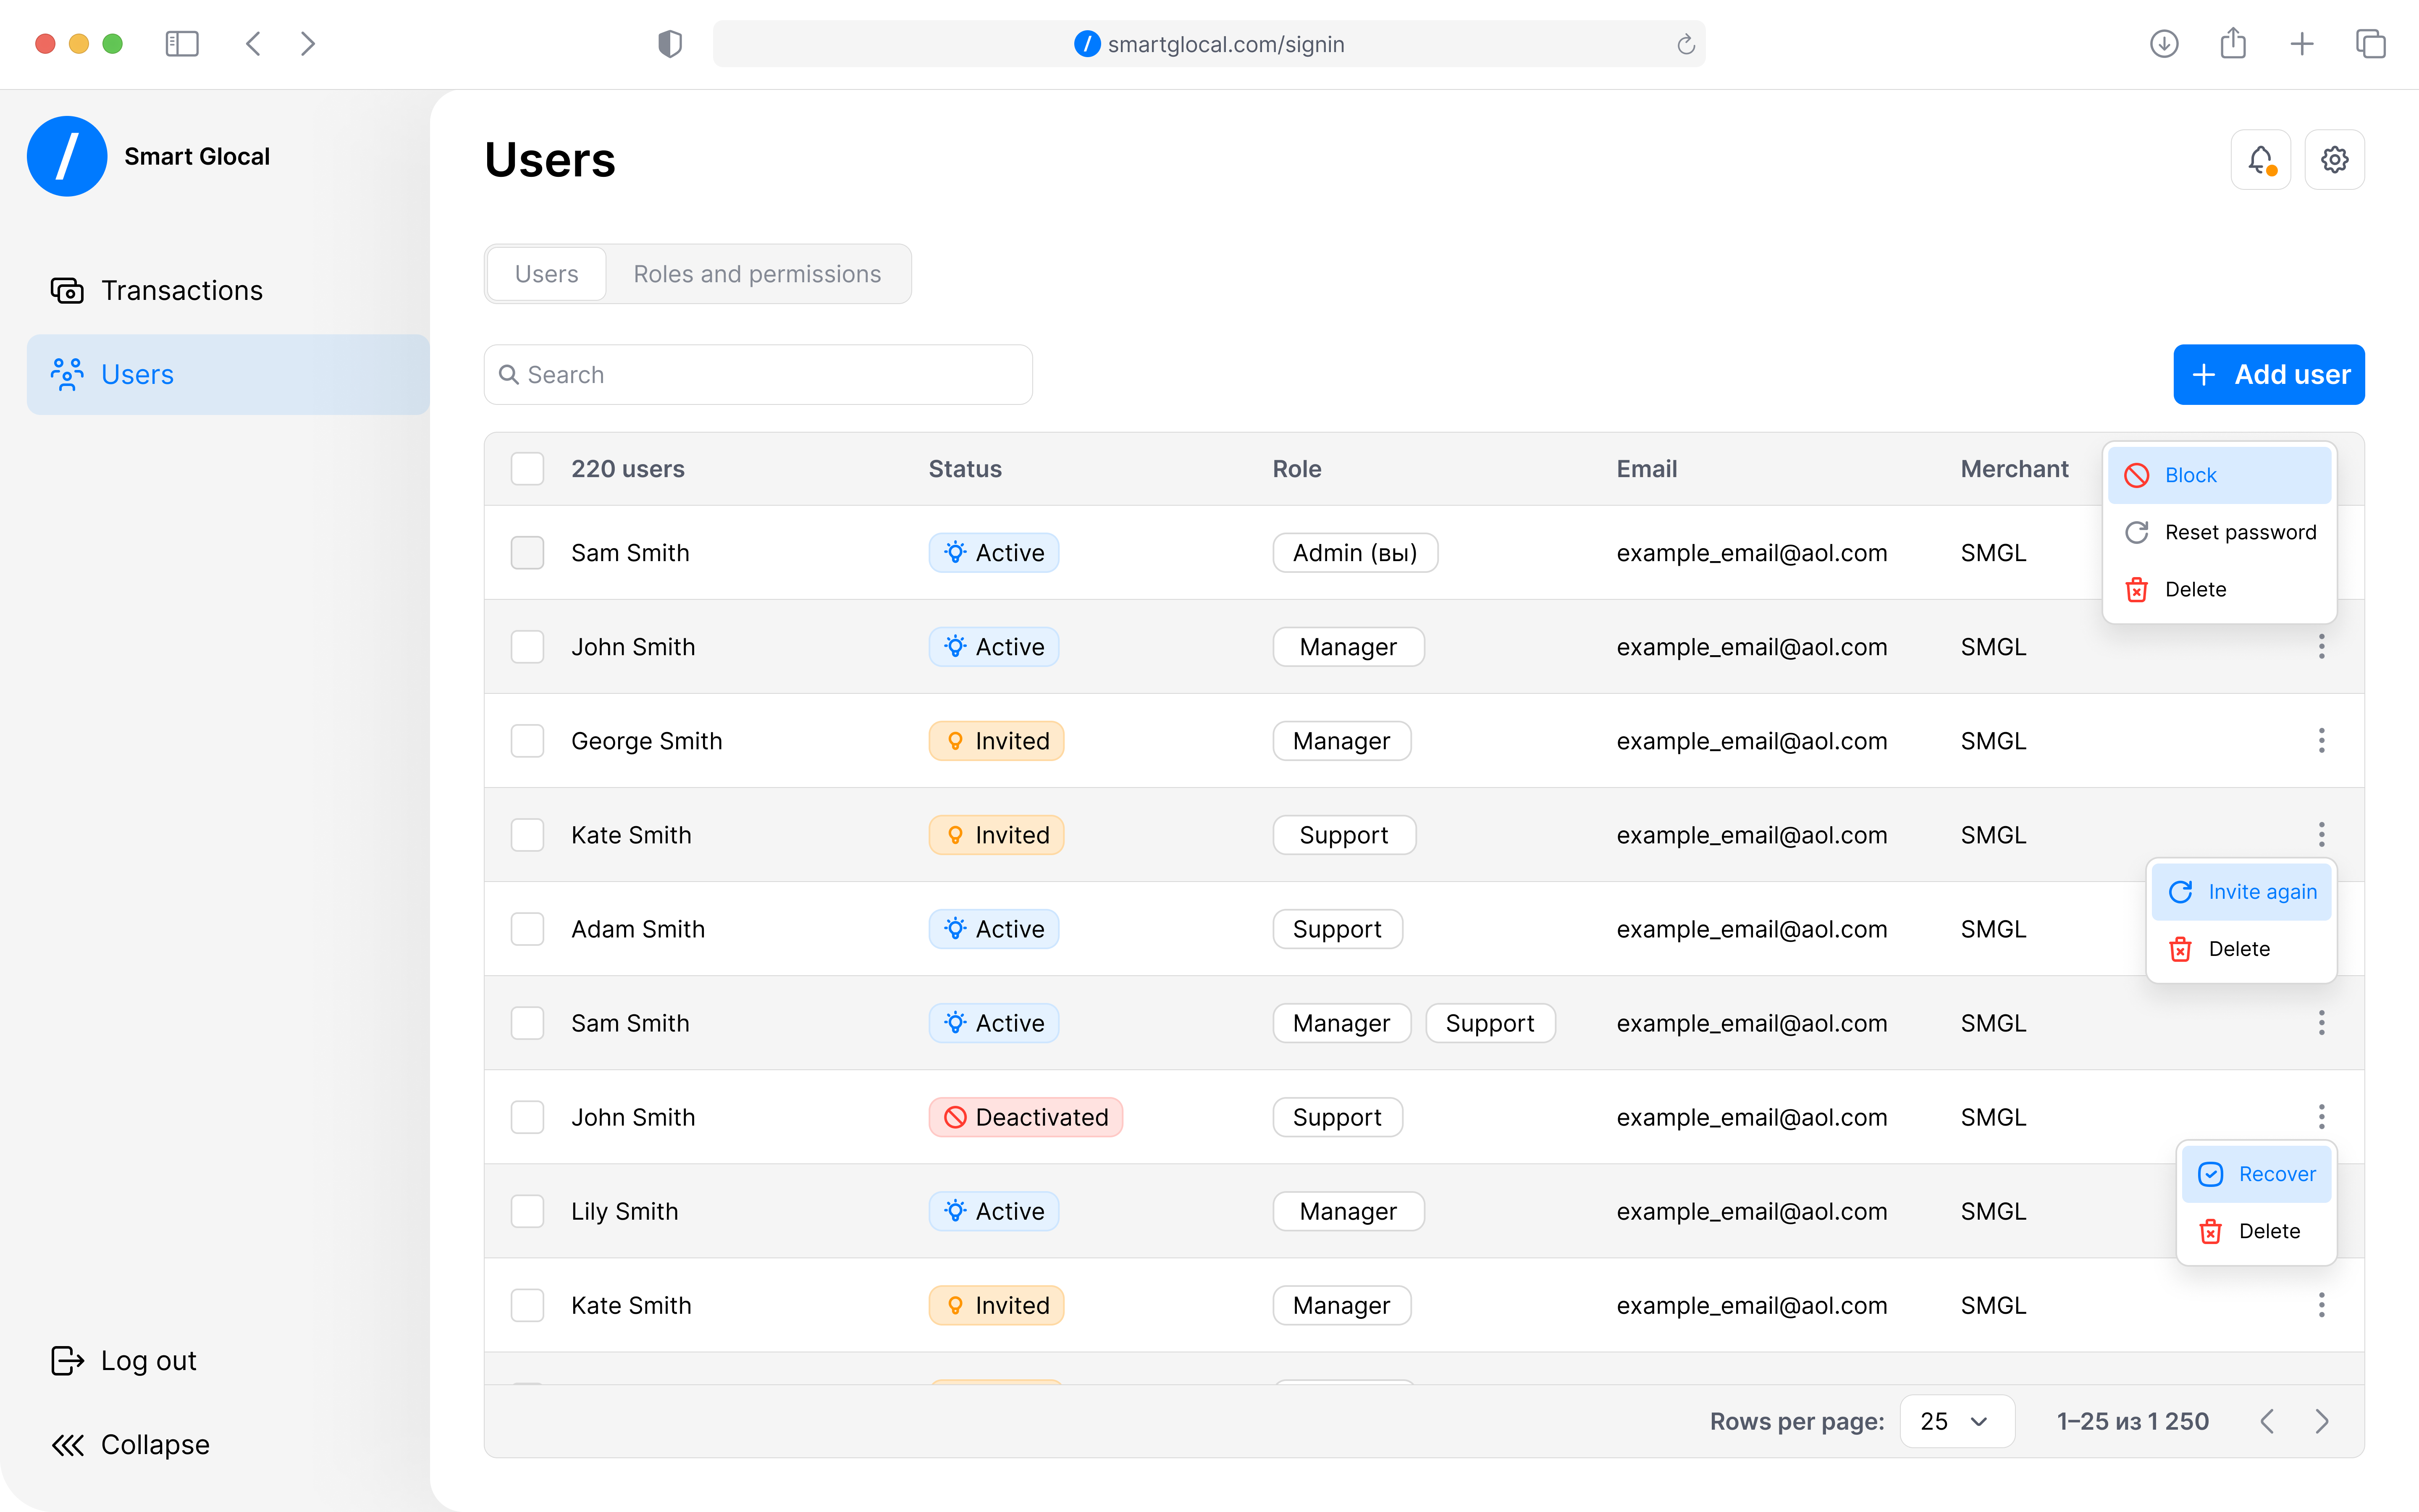This screenshot has width=2419, height=1512.
Task: Go forward with the browser forward arrow
Action: tap(308, 44)
